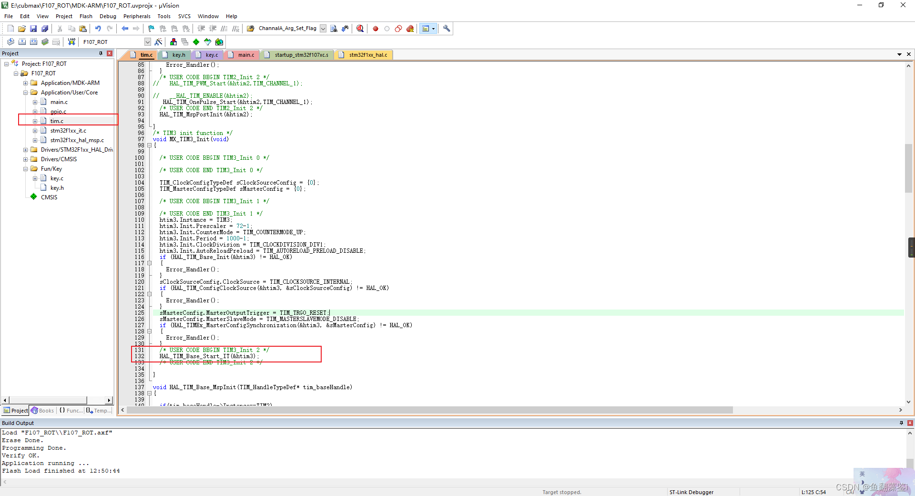Screen dimensions: 915x496
Task: Kill all breakpoints from the toolbar
Action: 410,29
